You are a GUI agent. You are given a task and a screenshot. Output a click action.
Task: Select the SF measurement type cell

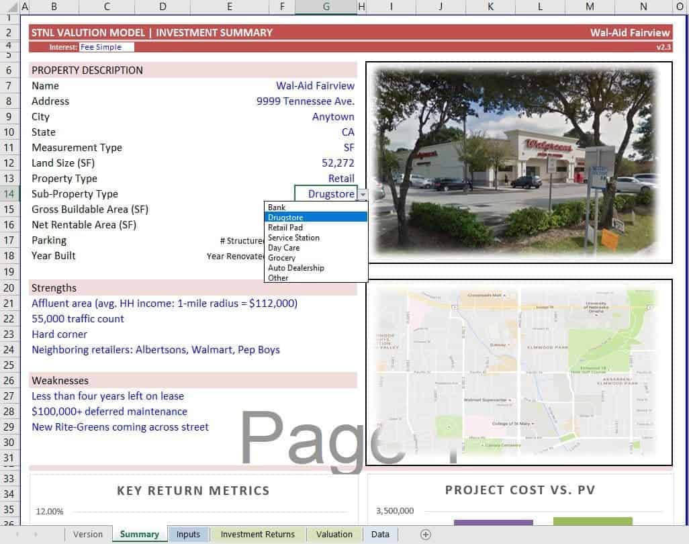point(349,148)
